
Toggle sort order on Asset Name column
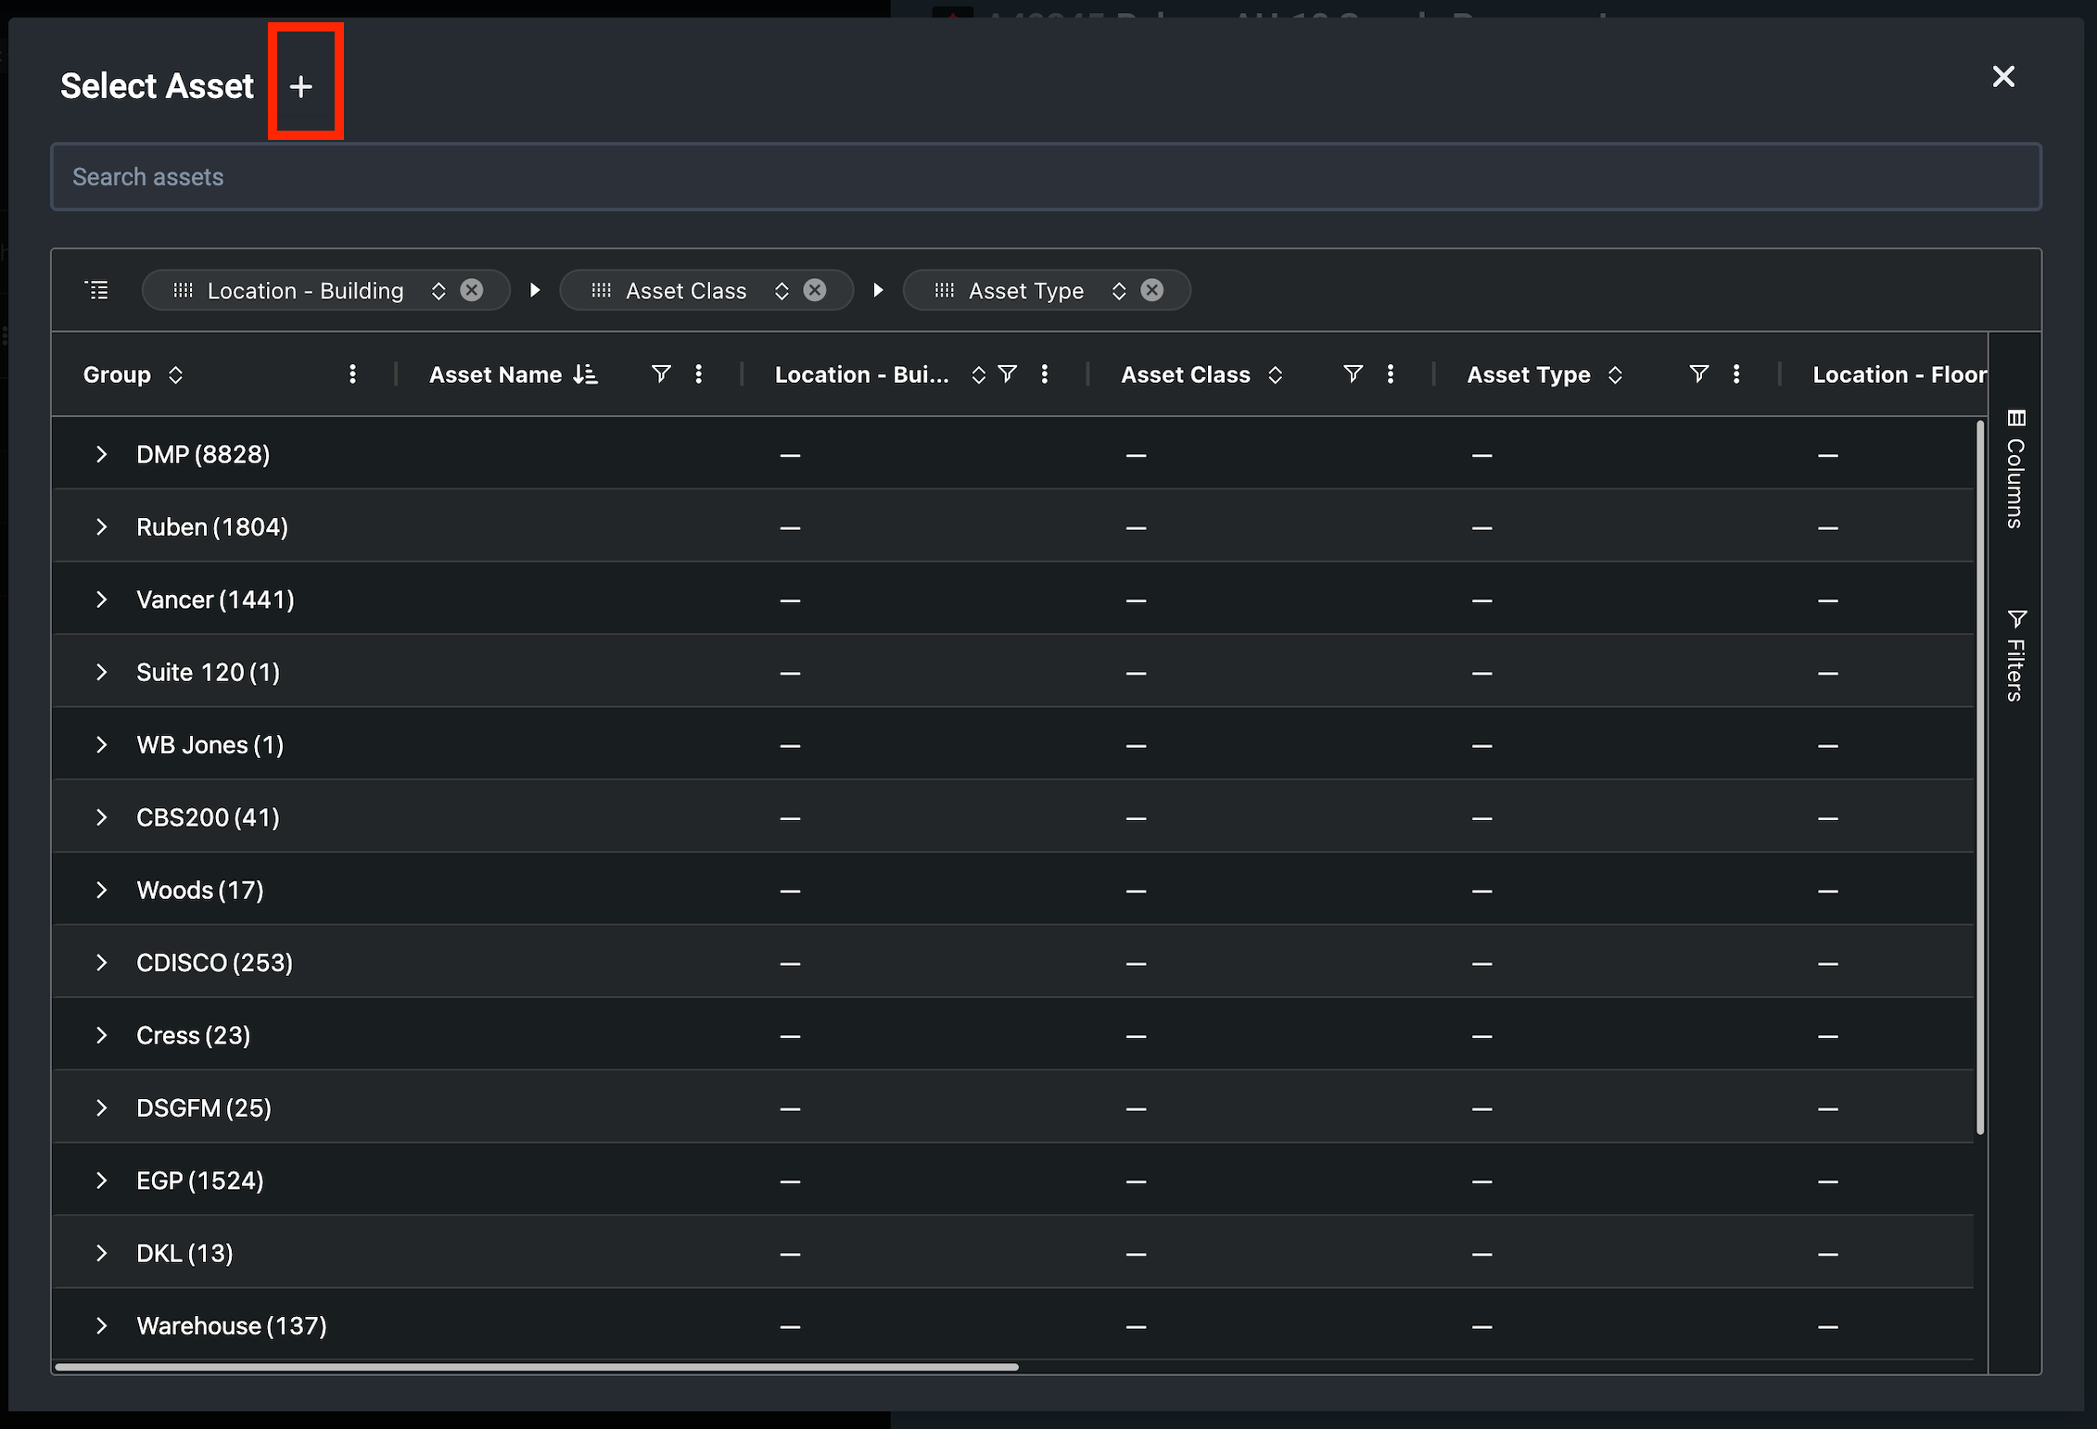tap(585, 374)
